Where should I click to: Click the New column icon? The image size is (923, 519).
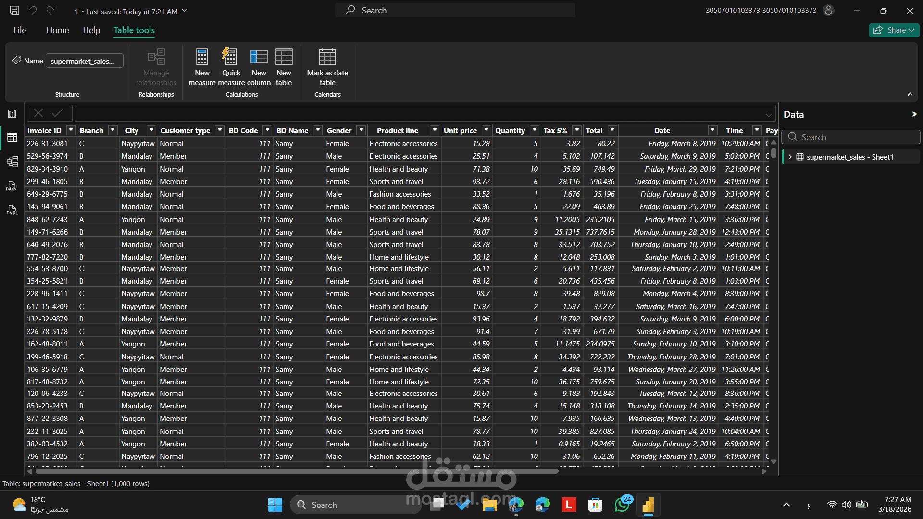tap(259, 58)
